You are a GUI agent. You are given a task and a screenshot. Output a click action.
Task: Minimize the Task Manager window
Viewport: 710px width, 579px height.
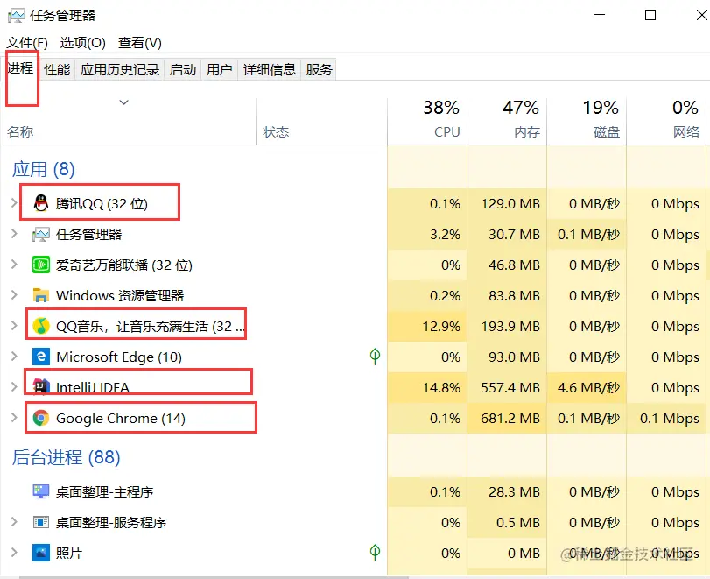coord(600,16)
